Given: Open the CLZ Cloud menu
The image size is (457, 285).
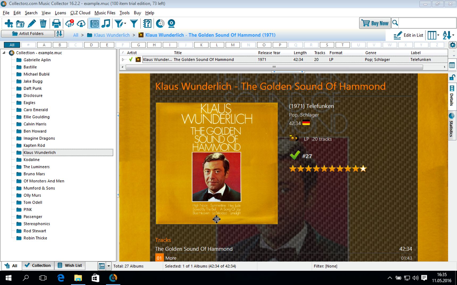Looking at the screenshot, I should (x=80, y=13).
